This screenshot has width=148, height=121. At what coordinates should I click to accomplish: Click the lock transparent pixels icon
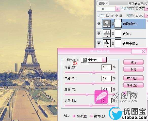(x=108, y=15)
